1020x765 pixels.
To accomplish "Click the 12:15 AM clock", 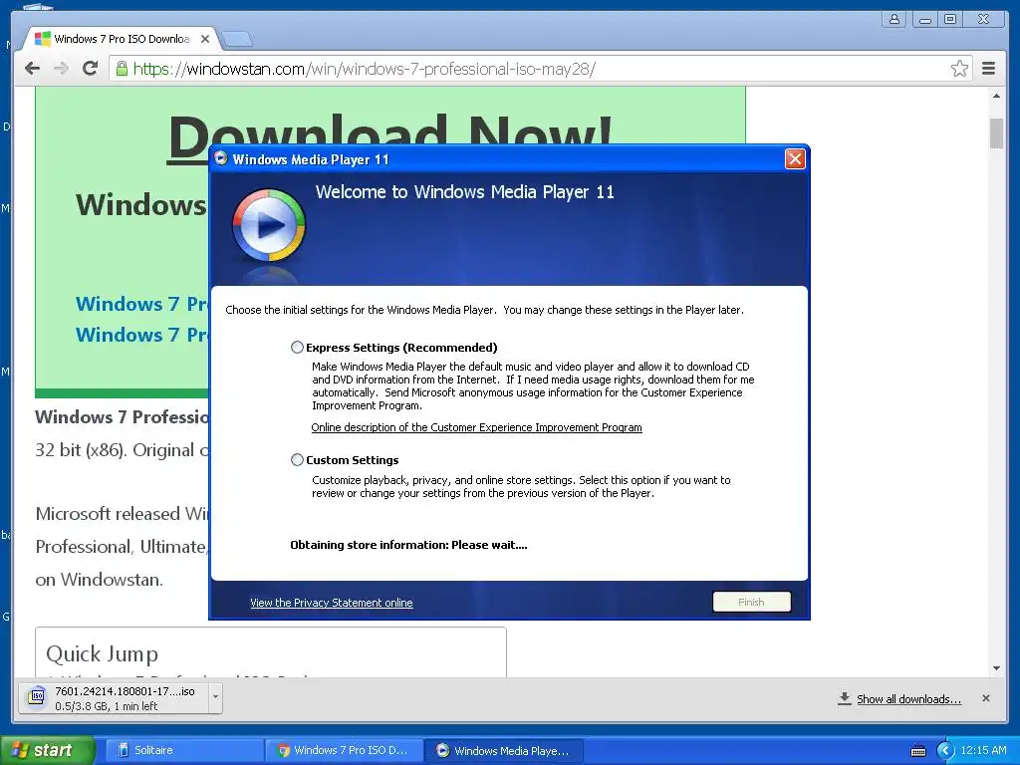I will pyautogui.click(x=983, y=750).
